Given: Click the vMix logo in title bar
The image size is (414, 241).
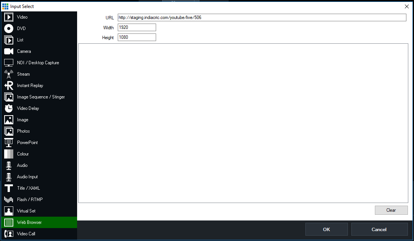Looking at the screenshot, I should 5,6.
